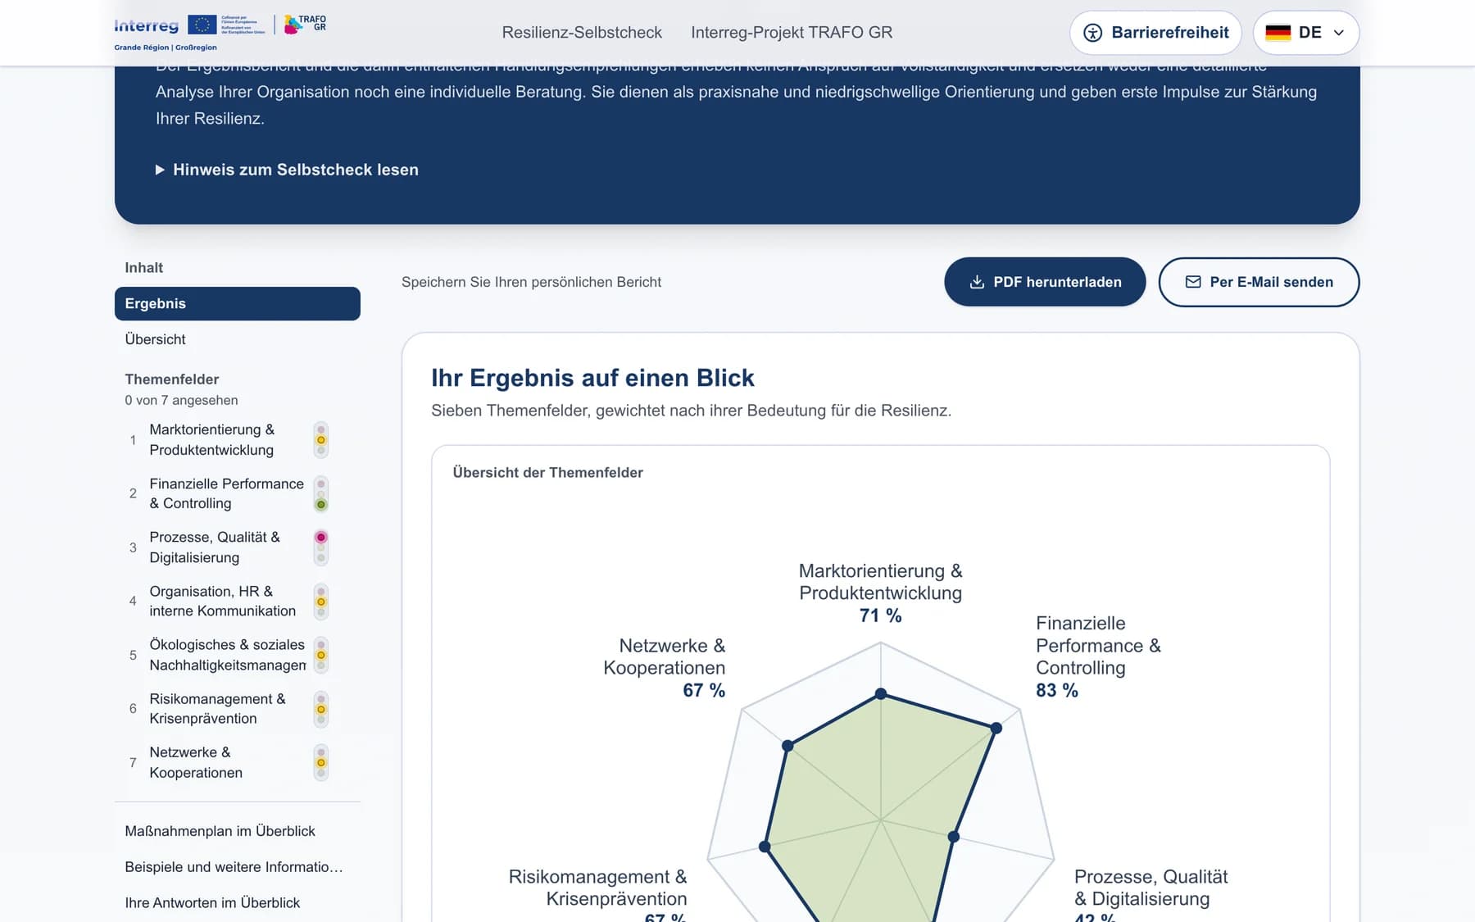Open Maßnahmenplan im Überblick link
This screenshot has width=1475, height=922.
pos(220,831)
